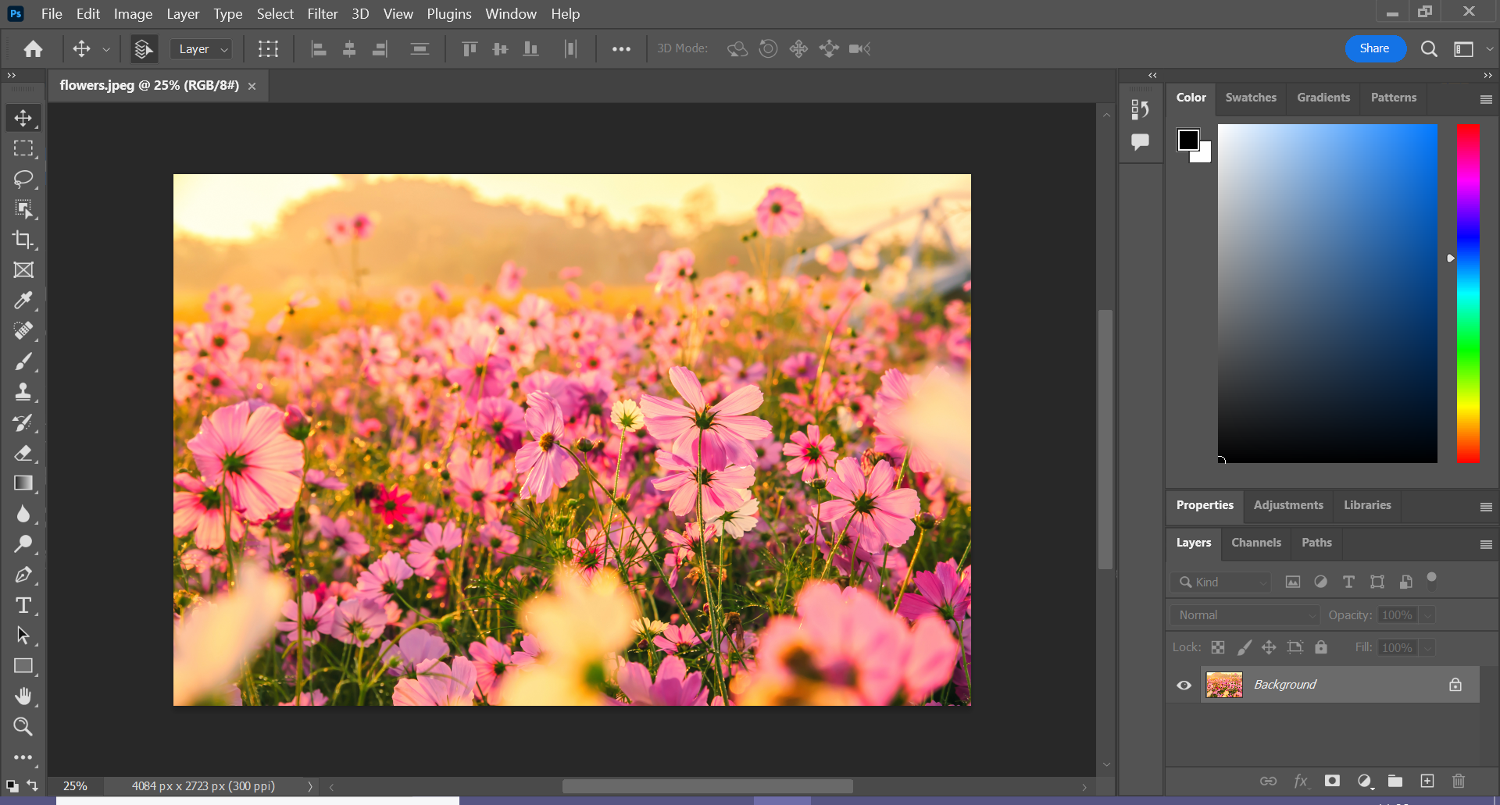Toggle the smart objects filter
Screen dimensions: 1500x805
point(1405,582)
